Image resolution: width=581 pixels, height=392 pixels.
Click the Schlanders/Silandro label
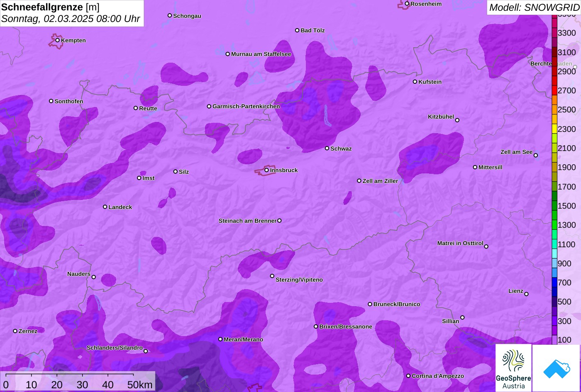pyautogui.click(x=115, y=348)
